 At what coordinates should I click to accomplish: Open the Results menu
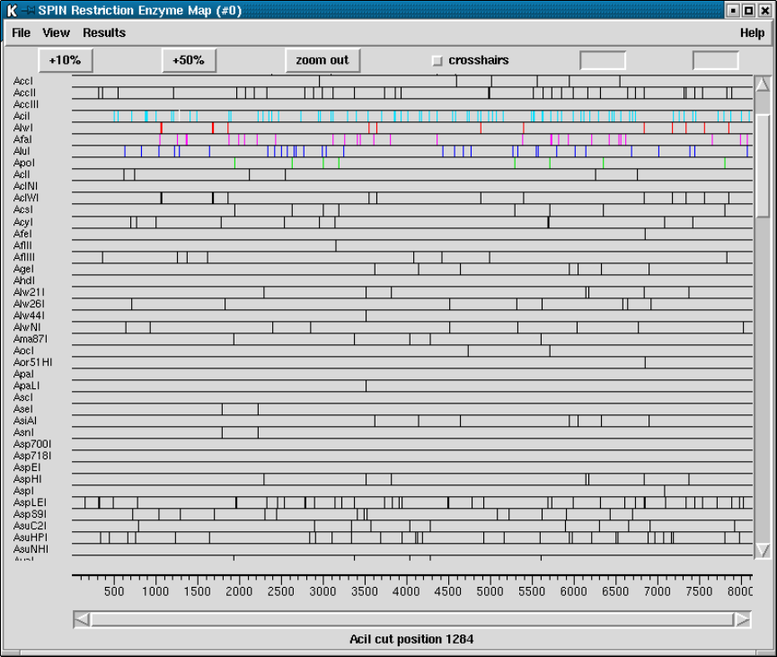click(104, 33)
